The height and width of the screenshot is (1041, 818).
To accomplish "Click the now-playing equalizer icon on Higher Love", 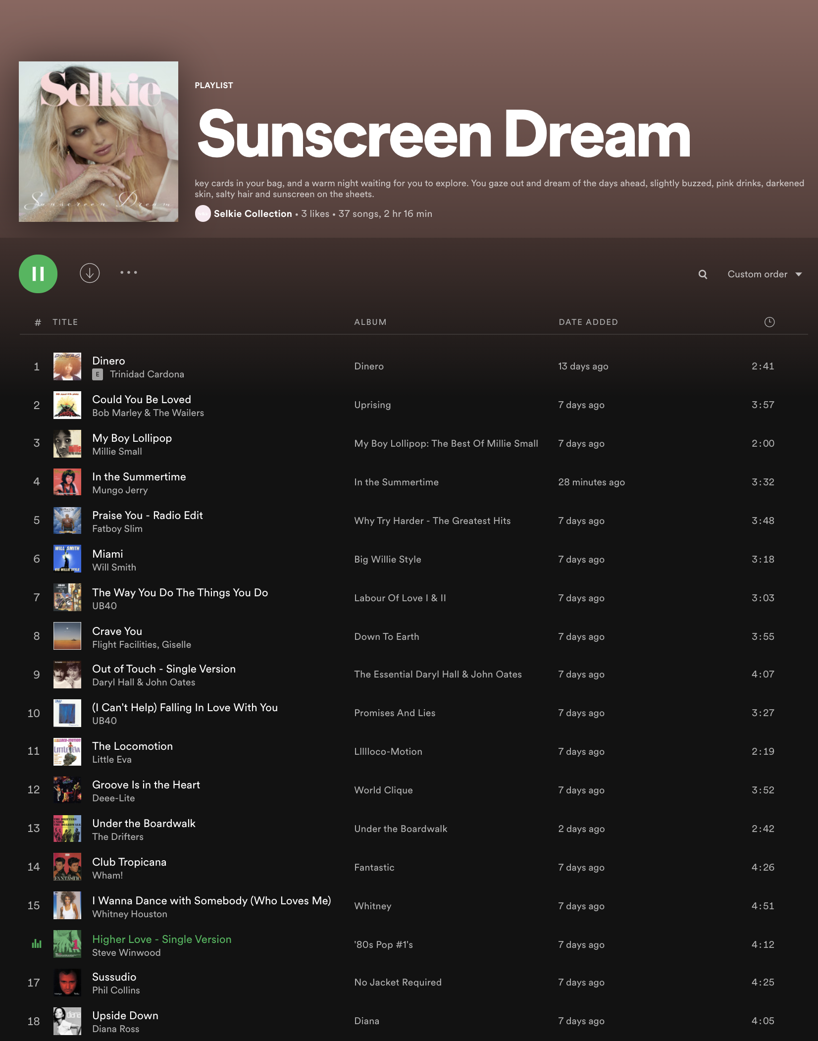I will point(37,944).
